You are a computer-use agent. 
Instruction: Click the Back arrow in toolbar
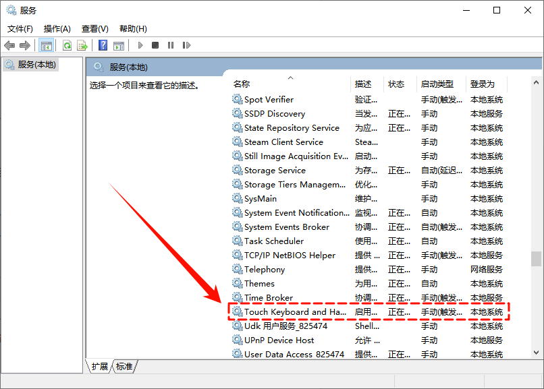click(9, 45)
